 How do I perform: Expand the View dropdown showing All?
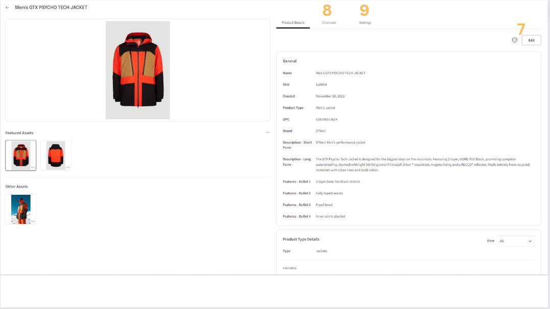point(516,241)
